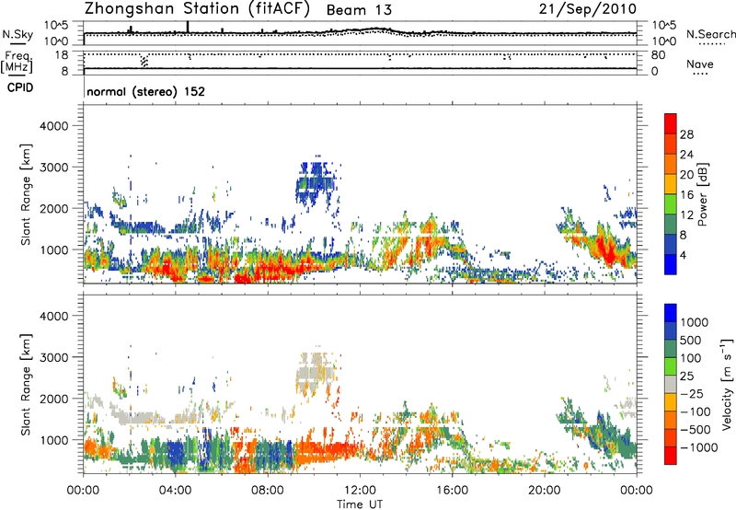
Task: Click the 'CPID' label
Action: (x=20, y=87)
